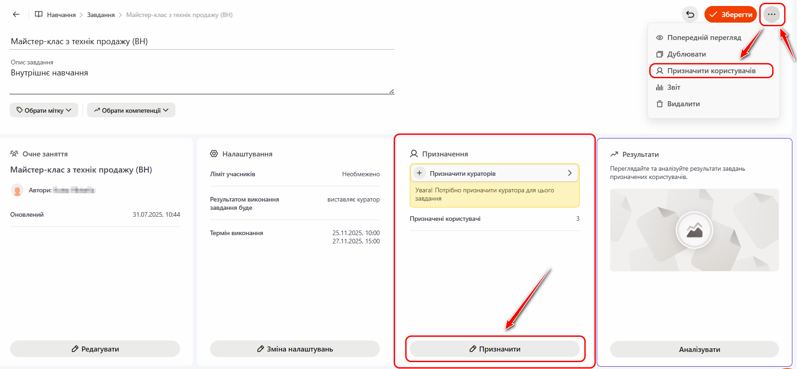Click the author avatar icon
This screenshot has height=369, width=797.
(x=17, y=190)
